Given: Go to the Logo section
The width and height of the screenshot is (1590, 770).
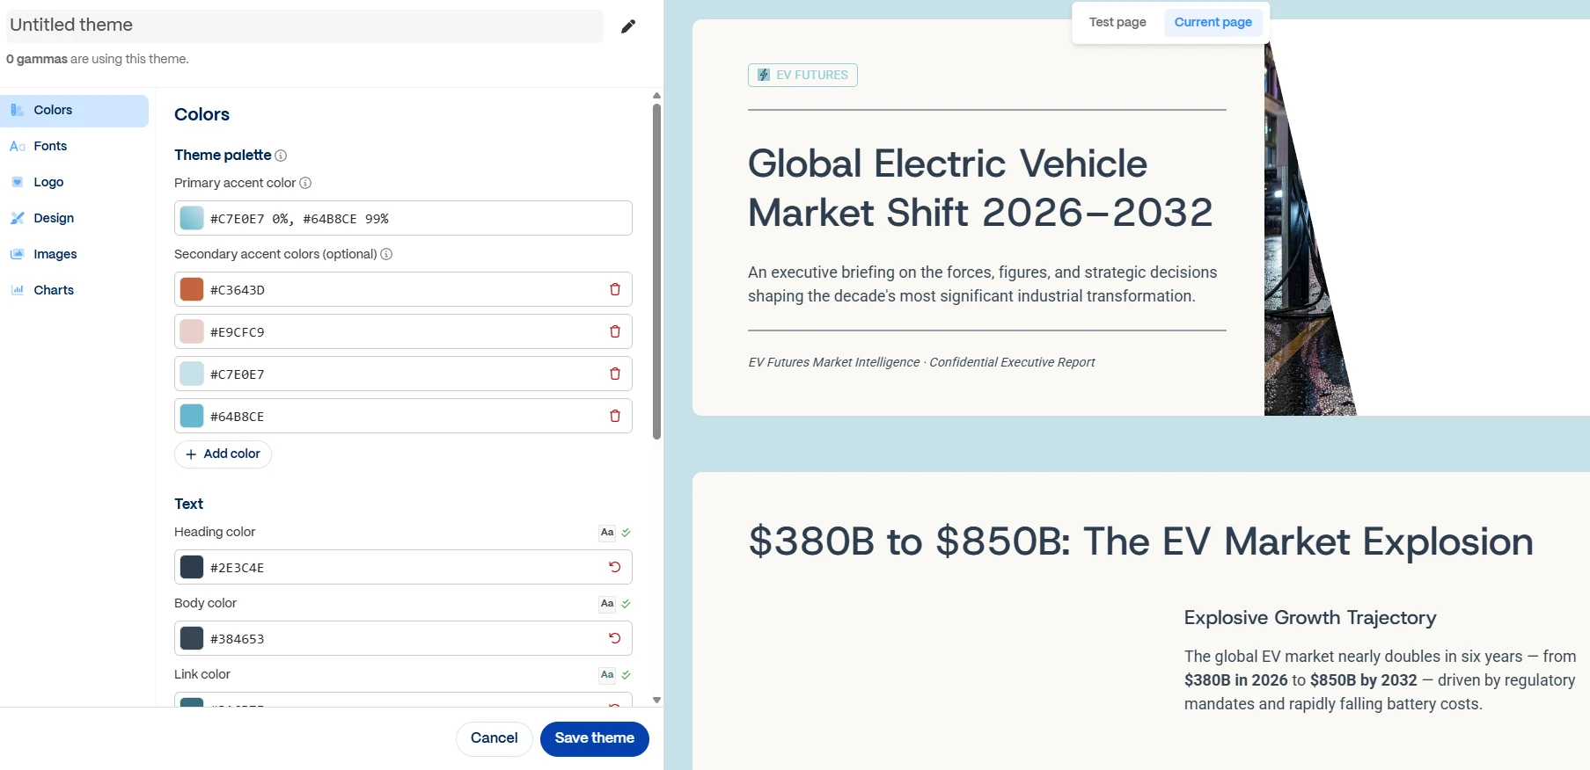Looking at the screenshot, I should pos(74,183).
